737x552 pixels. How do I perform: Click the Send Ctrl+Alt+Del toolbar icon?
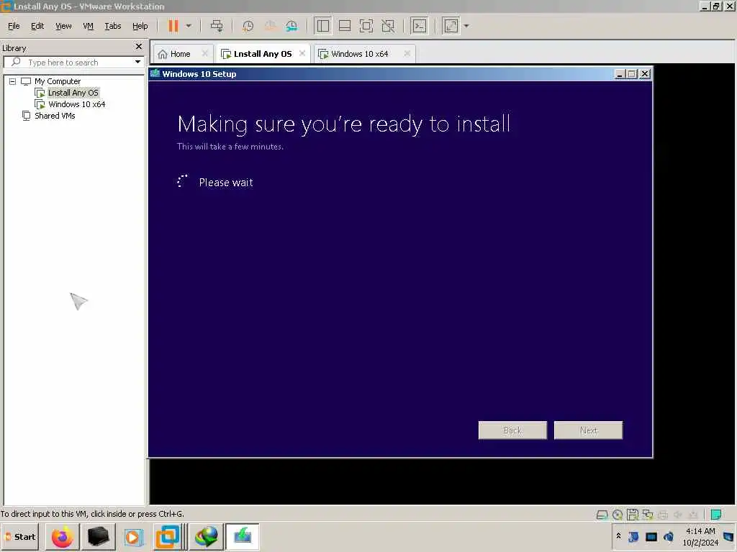coord(217,26)
